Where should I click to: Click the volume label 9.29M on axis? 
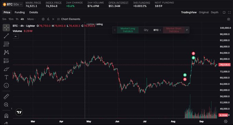223,115
